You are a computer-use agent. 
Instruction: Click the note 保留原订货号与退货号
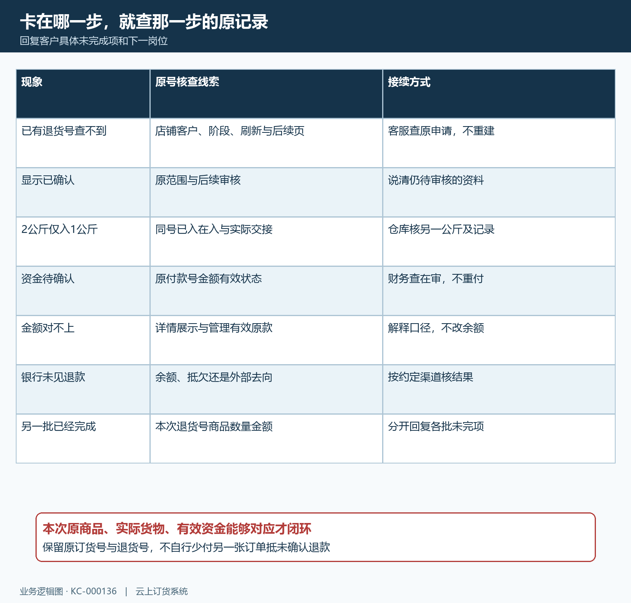coord(96,547)
